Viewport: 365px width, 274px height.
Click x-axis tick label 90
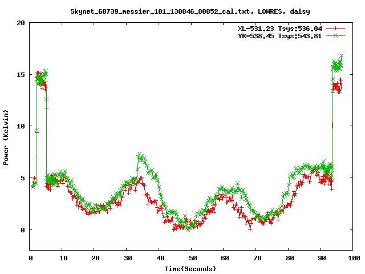pyautogui.click(x=322, y=258)
